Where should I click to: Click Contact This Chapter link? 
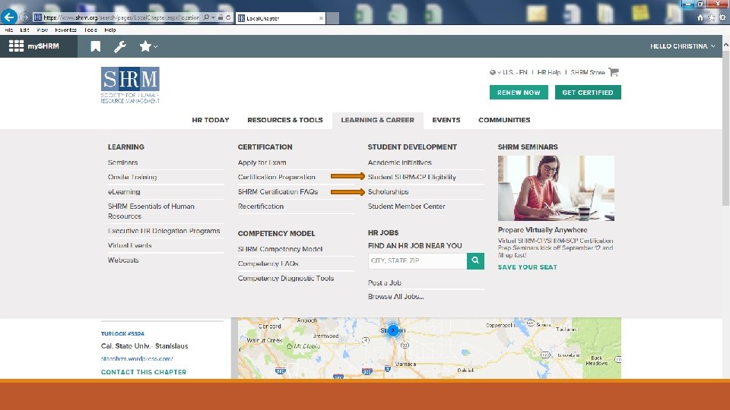tap(144, 372)
